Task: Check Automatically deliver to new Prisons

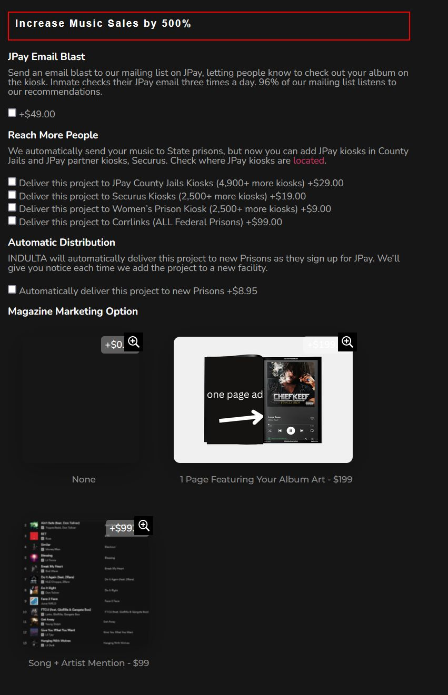Action: pos(12,289)
